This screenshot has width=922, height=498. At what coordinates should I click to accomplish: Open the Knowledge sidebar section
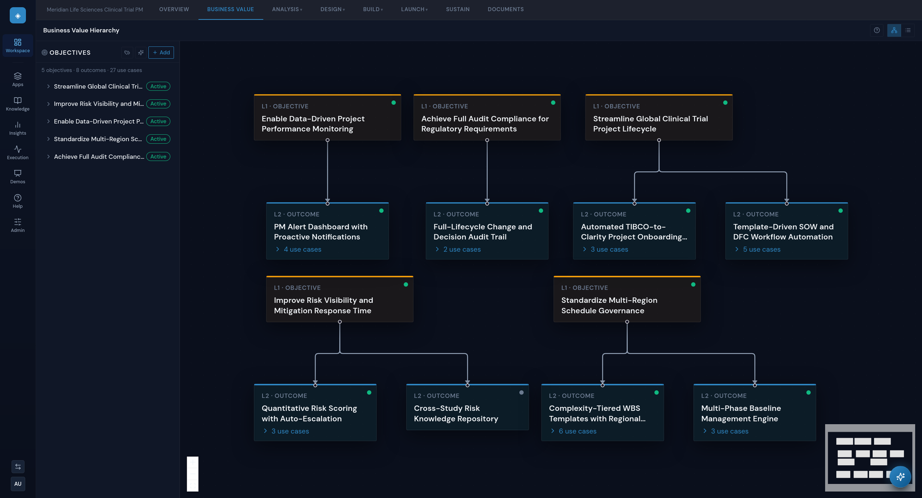click(18, 104)
